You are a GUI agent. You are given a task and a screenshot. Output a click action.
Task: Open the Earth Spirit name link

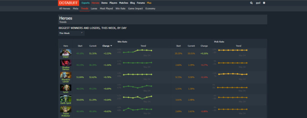[x=66, y=103]
